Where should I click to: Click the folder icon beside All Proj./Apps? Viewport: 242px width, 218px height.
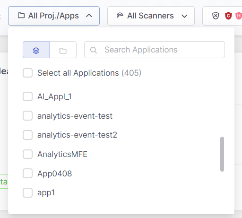(x=21, y=16)
